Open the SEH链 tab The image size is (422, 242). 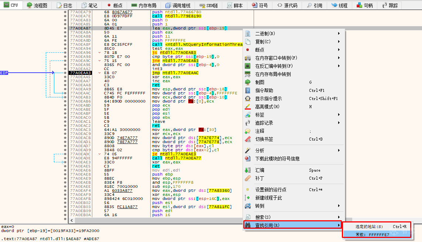click(209, 5)
